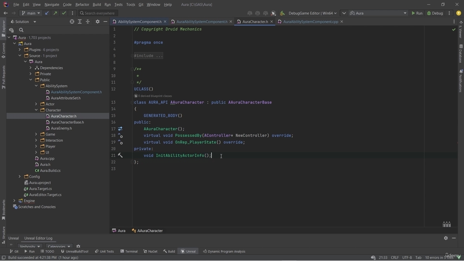Open the Unit Tests tool window
The width and height of the screenshot is (464, 261).
click(104, 251)
